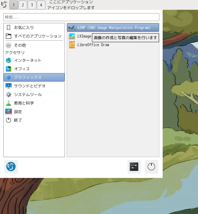
Task: Click the blue sphere icon beside グラフィックス
Action: 9,77
